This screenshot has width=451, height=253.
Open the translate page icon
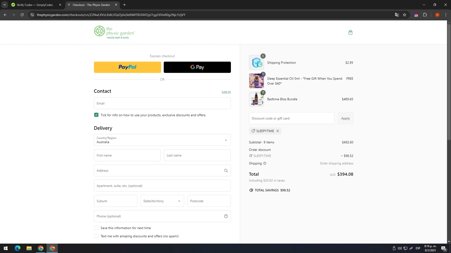(397, 15)
